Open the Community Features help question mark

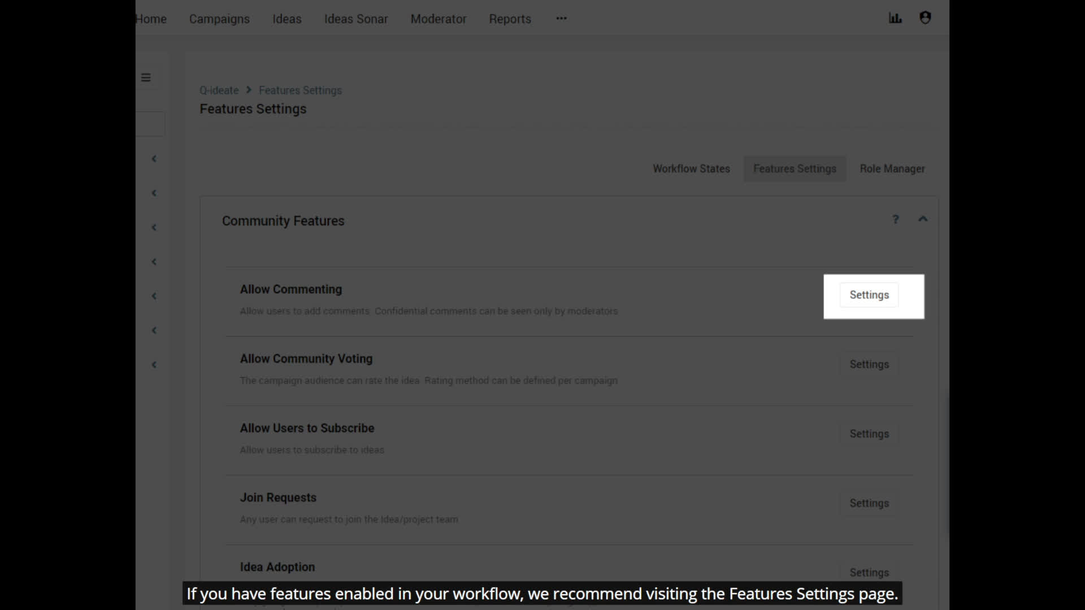click(895, 219)
